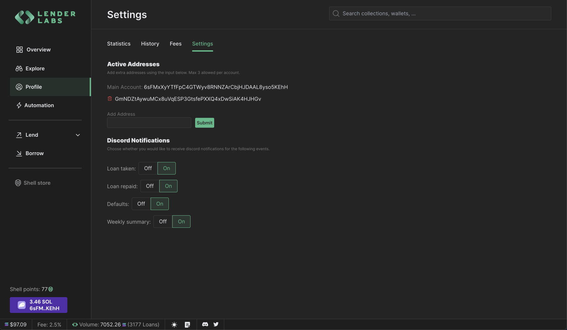Click the Lender Labs logo
567x330 pixels.
tap(45, 17)
